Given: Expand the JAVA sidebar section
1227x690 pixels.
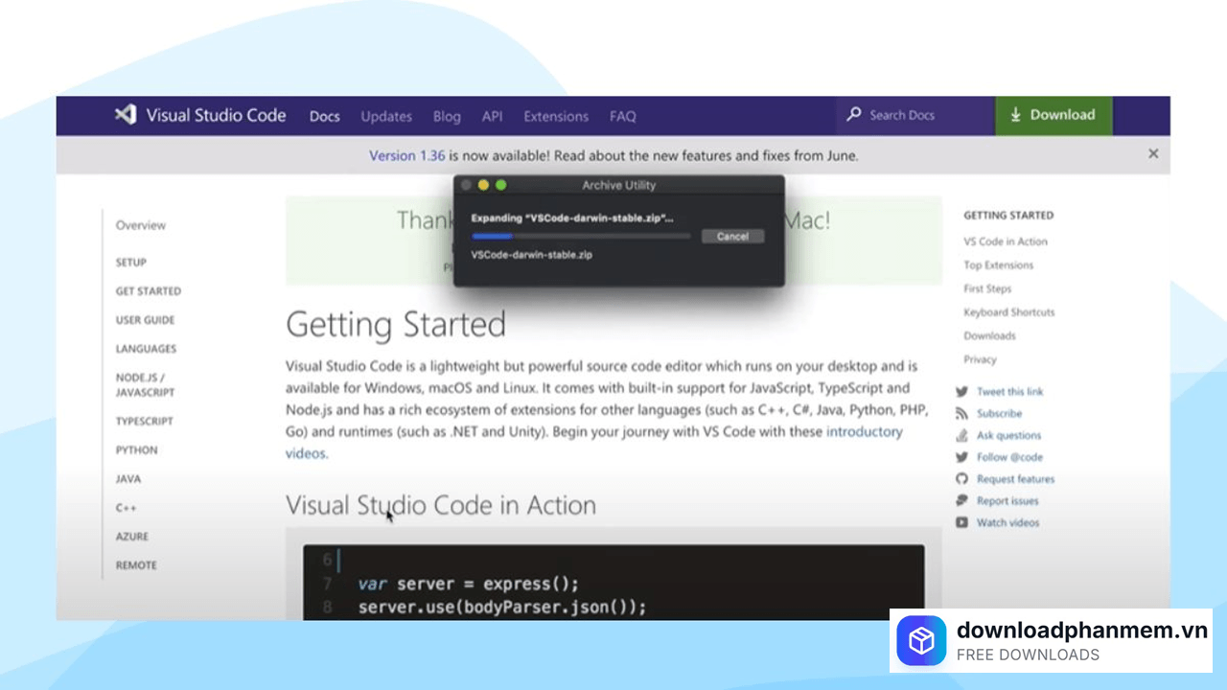Looking at the screenshot, I should point(128,478).
